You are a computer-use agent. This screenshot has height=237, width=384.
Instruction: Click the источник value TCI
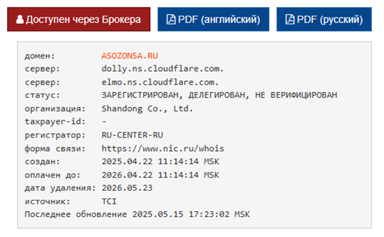(x=109, y=201)
